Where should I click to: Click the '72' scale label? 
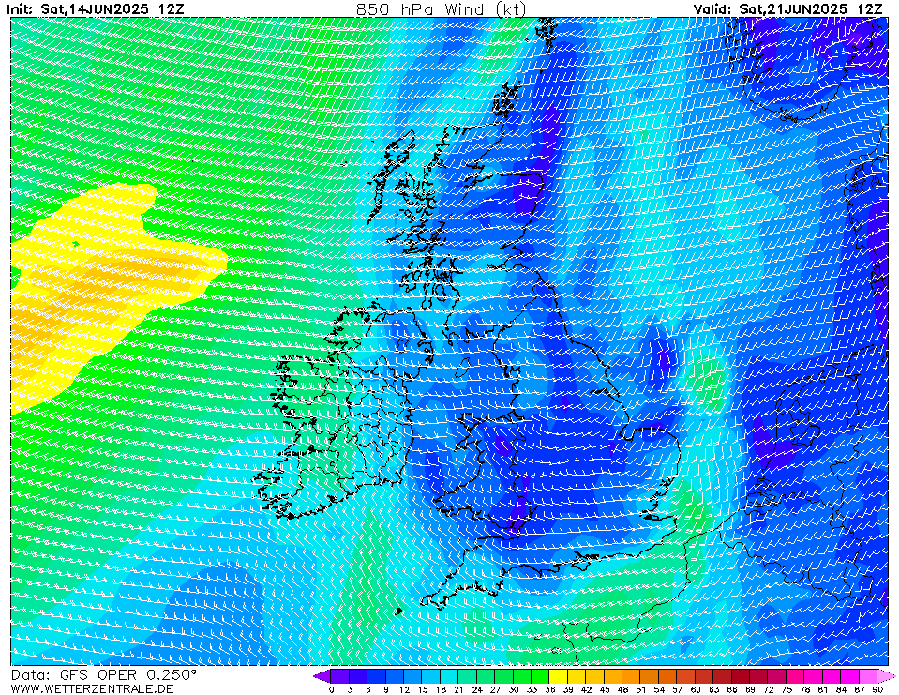pyautogui.click(x=769, y=689)
